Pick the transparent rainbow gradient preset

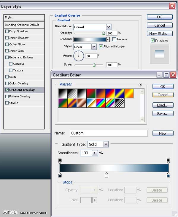coord(110,103)
